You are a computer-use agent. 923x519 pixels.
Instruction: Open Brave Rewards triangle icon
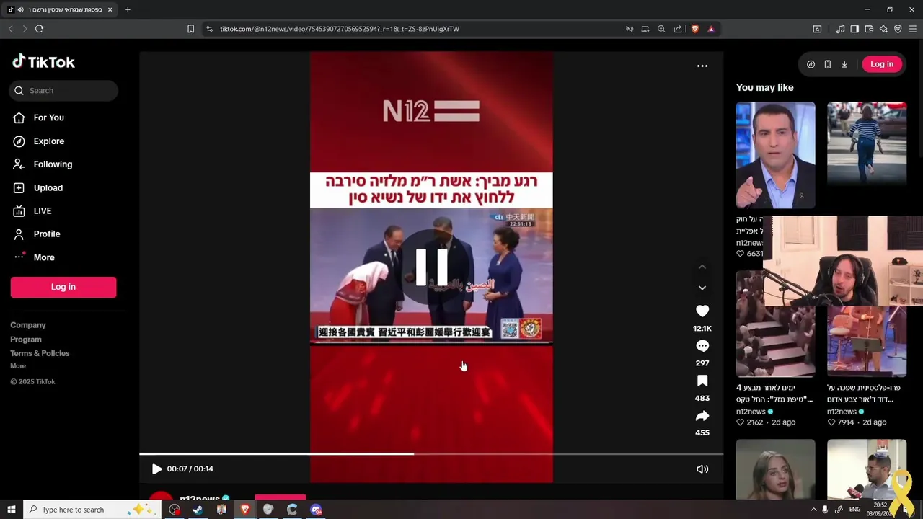711,29
